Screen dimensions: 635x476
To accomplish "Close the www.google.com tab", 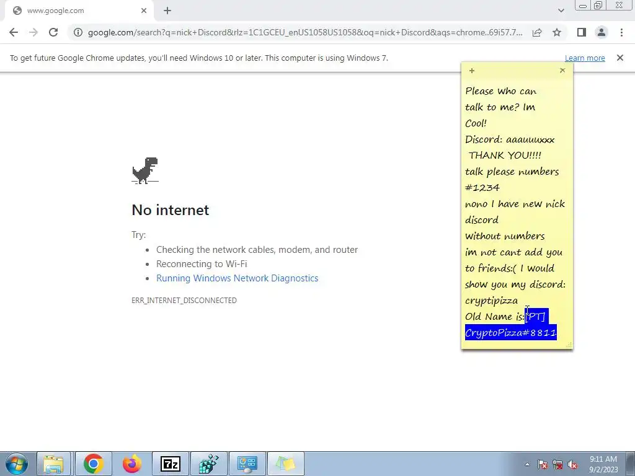I will [x=144, y=11].
